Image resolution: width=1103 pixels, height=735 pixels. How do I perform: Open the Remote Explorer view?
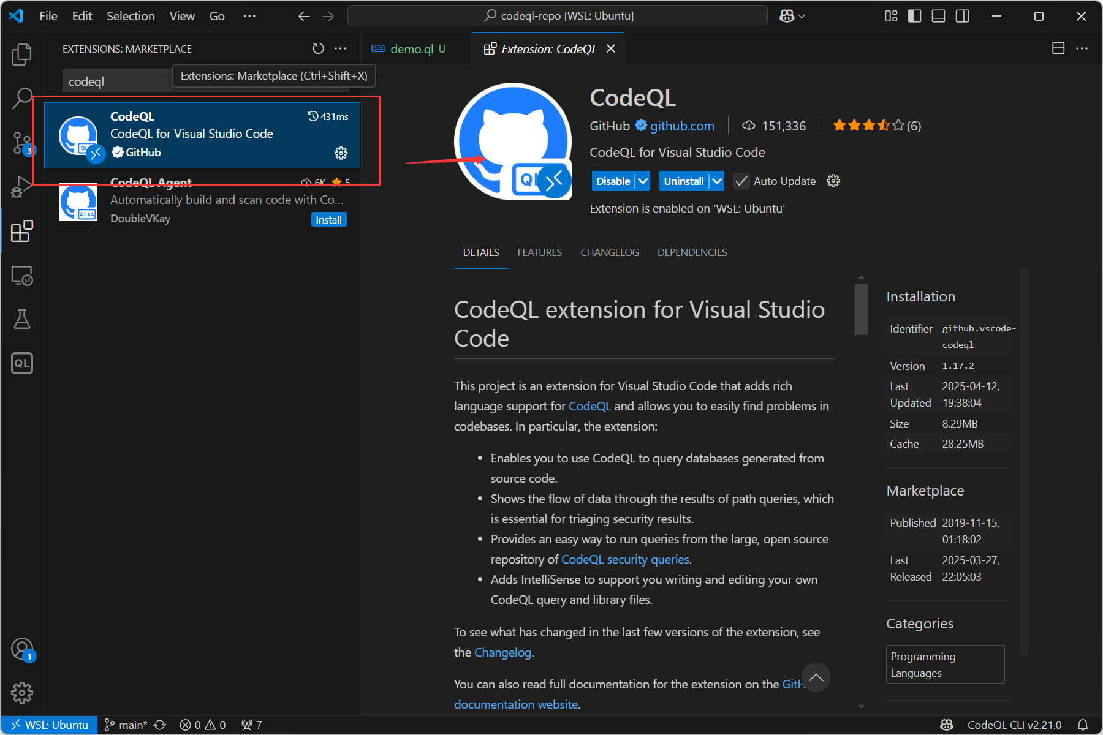[22, 276]
